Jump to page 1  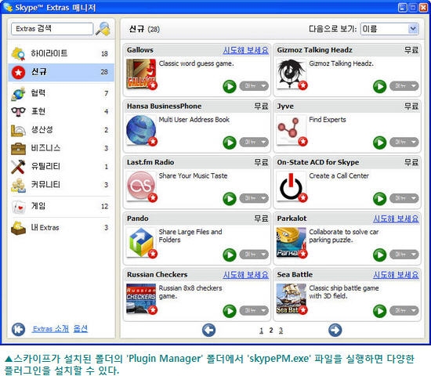click(x=261, y=331)
